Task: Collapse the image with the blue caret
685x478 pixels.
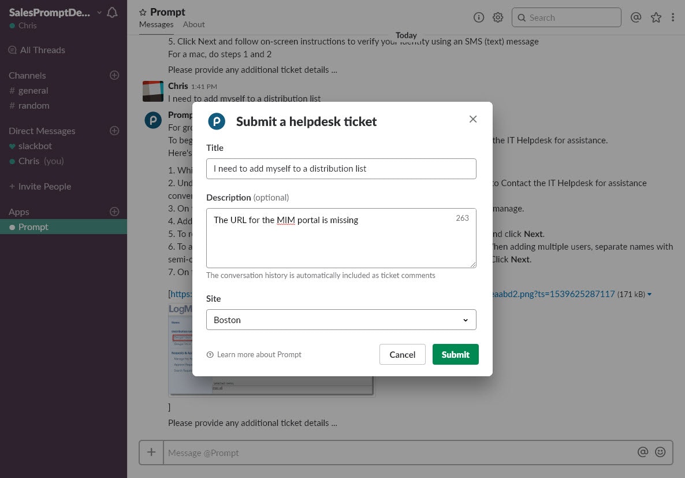Action: [x=650, y=294]
